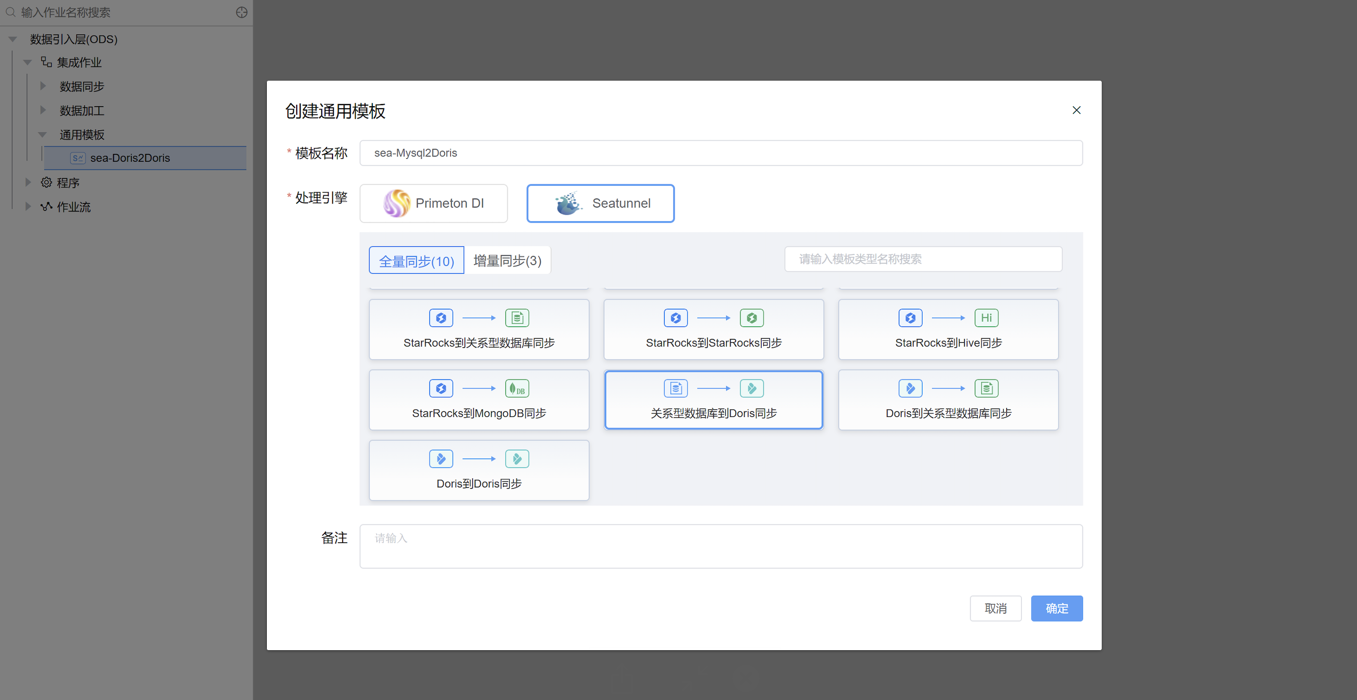The height and width of the screenshot is (700, 1357).
Task: Choose the Doris到Doris同步 template type
Action: (x=479, y=470)
